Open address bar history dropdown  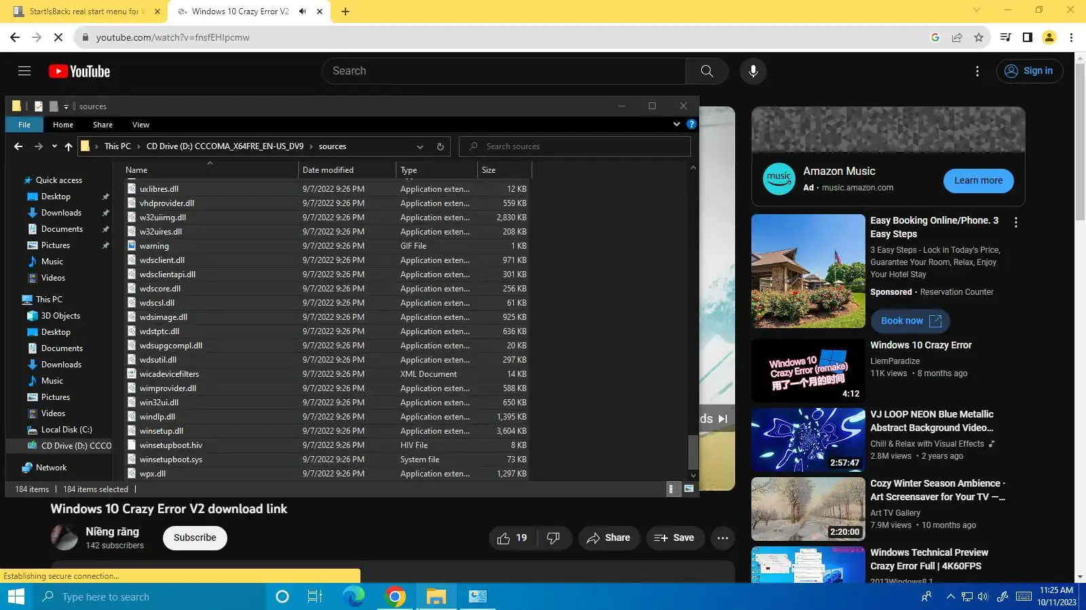pyautogui.click(x=420, y=146)
